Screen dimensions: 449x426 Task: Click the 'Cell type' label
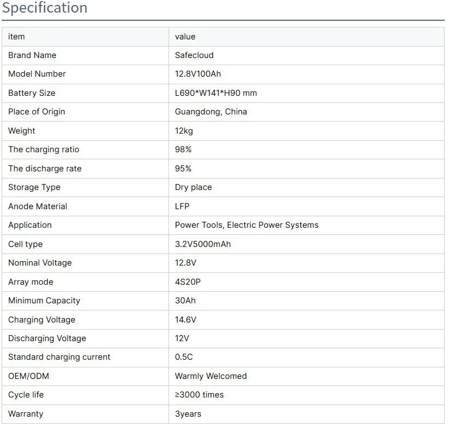tap(26, 244)
